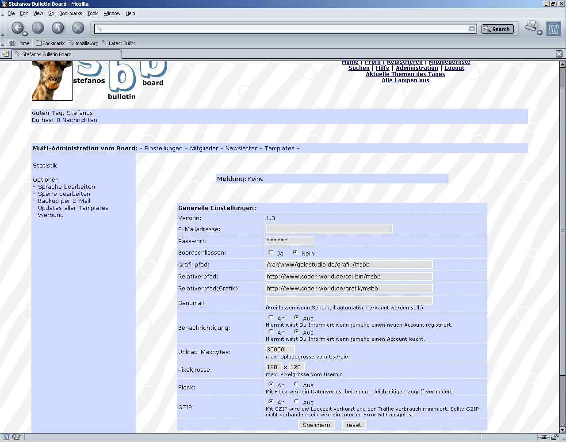The image size is (566, 442).
Task: Click the Home bookmark icon in personal toolbar
Action: [x=19, y=43]
